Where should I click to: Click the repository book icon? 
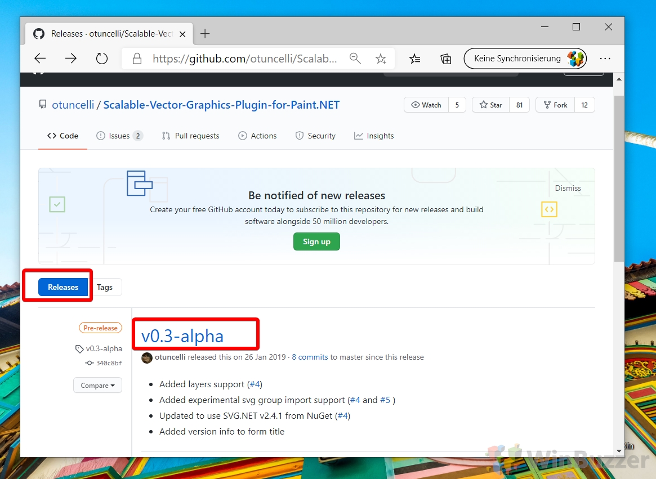[43, 104]
